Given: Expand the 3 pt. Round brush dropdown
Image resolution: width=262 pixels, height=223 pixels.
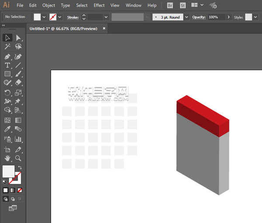Looking at the screenshot, I should (x=186, y=17).
